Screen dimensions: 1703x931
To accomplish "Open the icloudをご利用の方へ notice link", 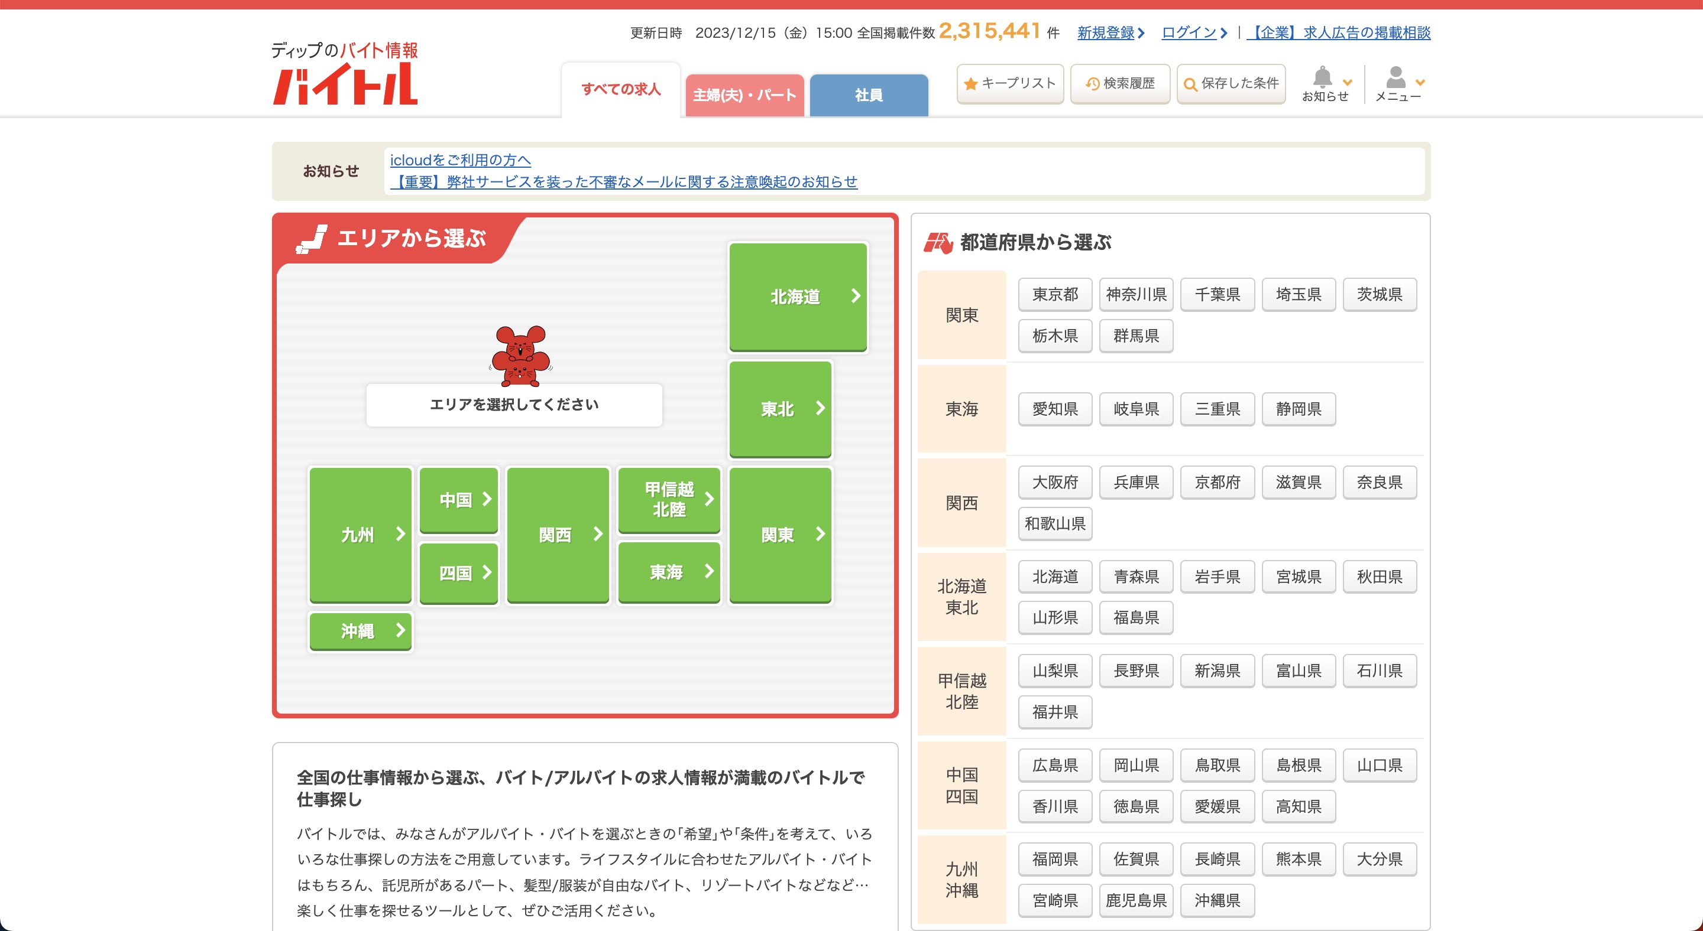I will click(460, 158).
